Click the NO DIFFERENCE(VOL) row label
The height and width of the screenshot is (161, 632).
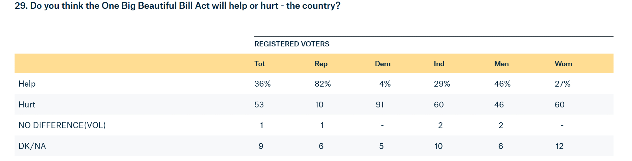tap(62, 125)
